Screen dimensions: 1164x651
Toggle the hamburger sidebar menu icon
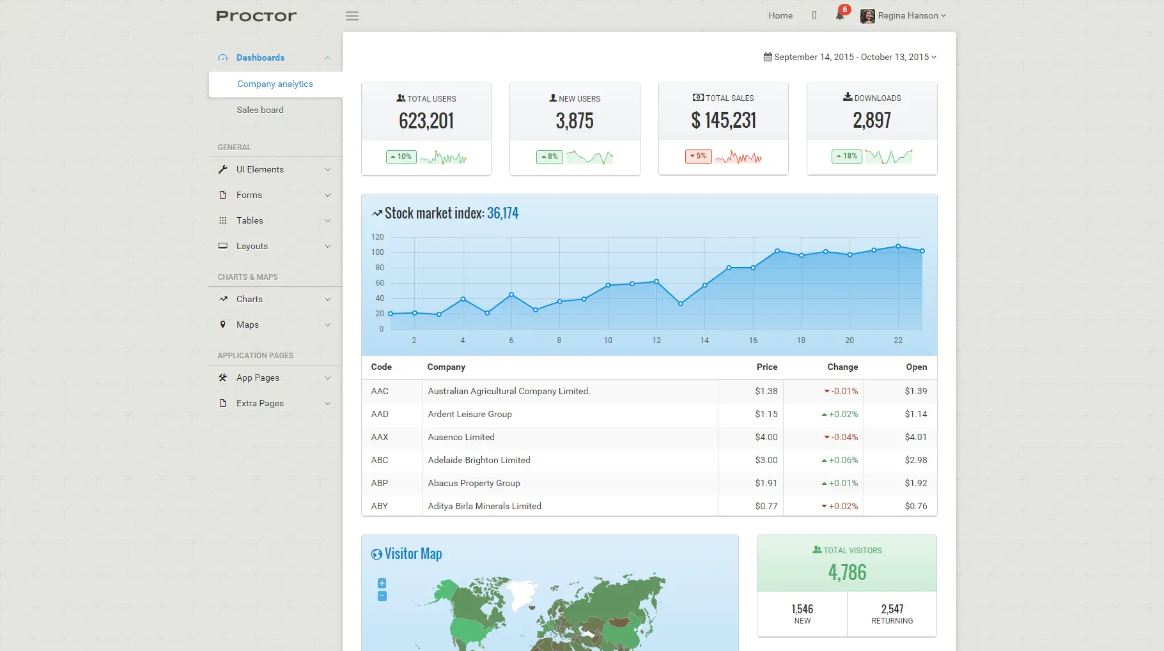352,16
